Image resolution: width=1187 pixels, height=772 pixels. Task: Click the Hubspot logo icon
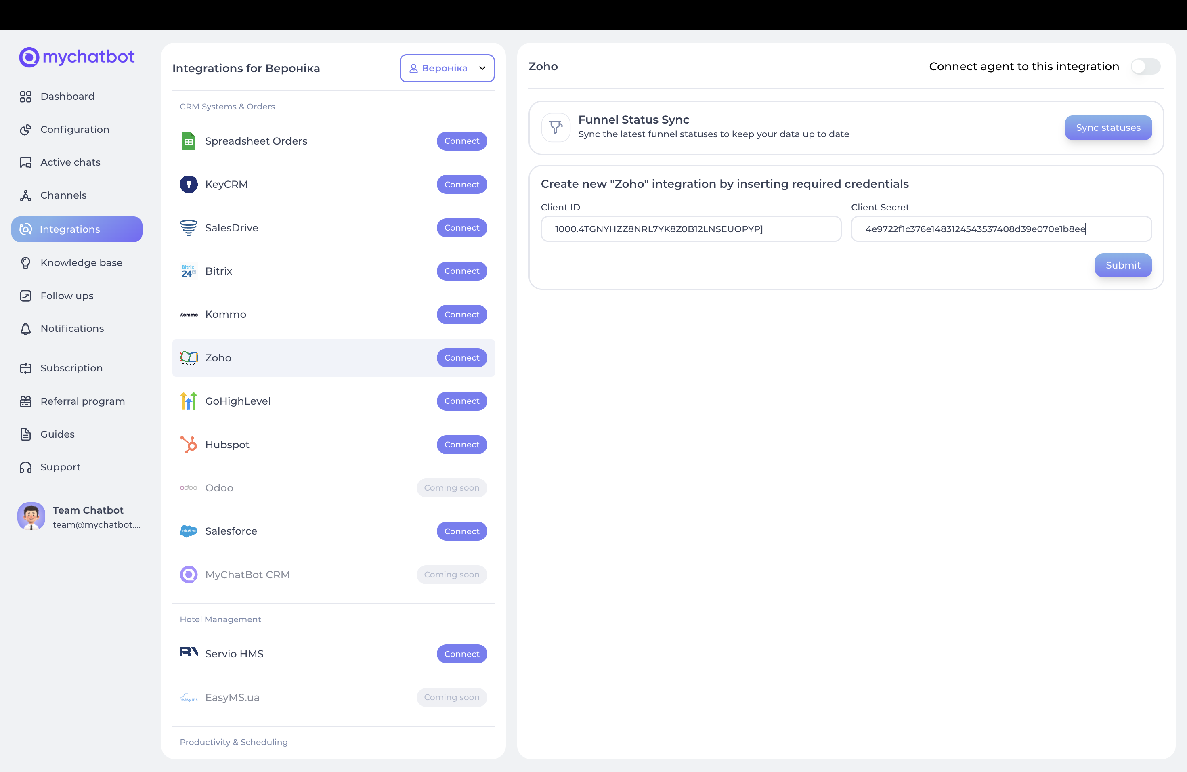click(189, 445)
